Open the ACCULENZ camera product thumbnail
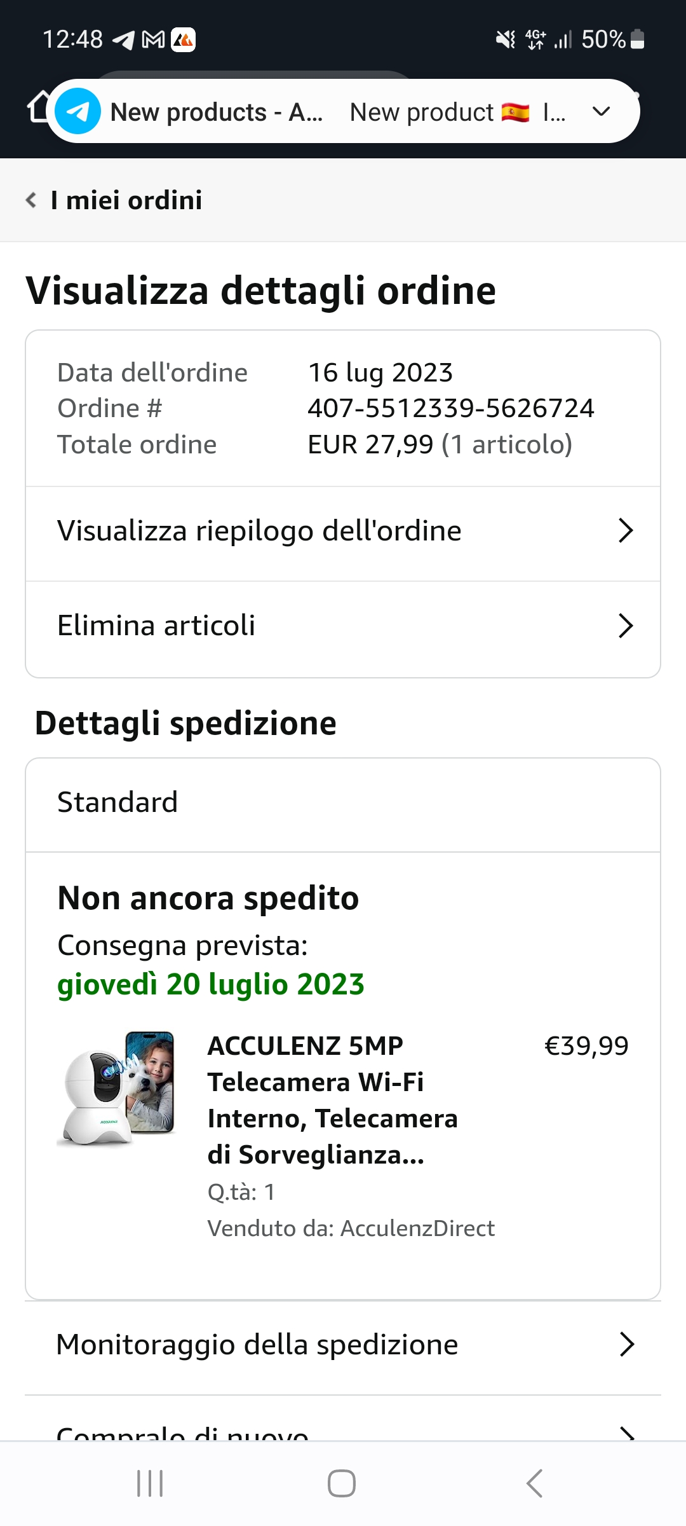Viewport: 686px width, 1526px height. tap(116, 1087)
